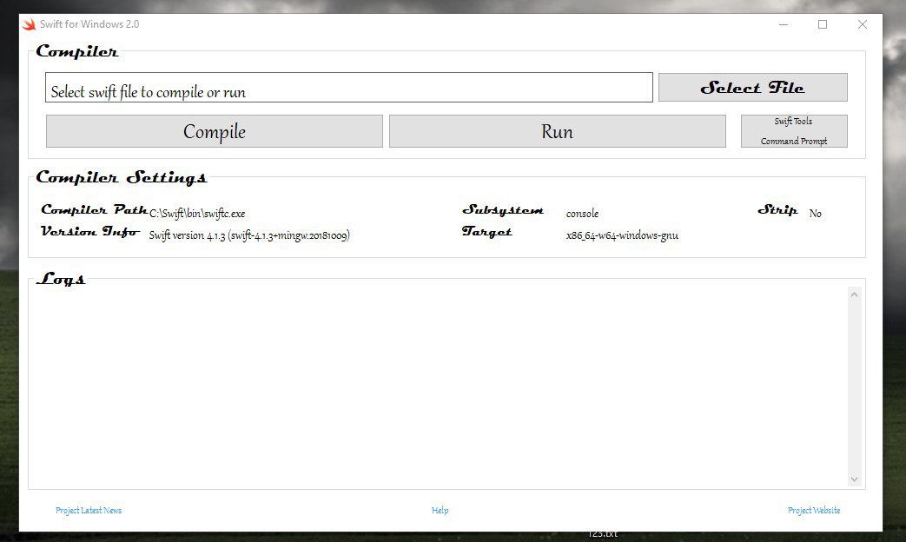The width and height of the screenshot is (906, 542).
Task: Click the Logs group heading
Action: (61, 279)
